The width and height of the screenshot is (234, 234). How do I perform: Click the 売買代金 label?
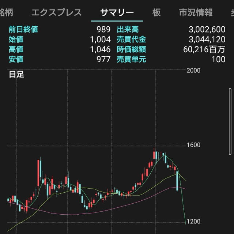pos(131,39)
